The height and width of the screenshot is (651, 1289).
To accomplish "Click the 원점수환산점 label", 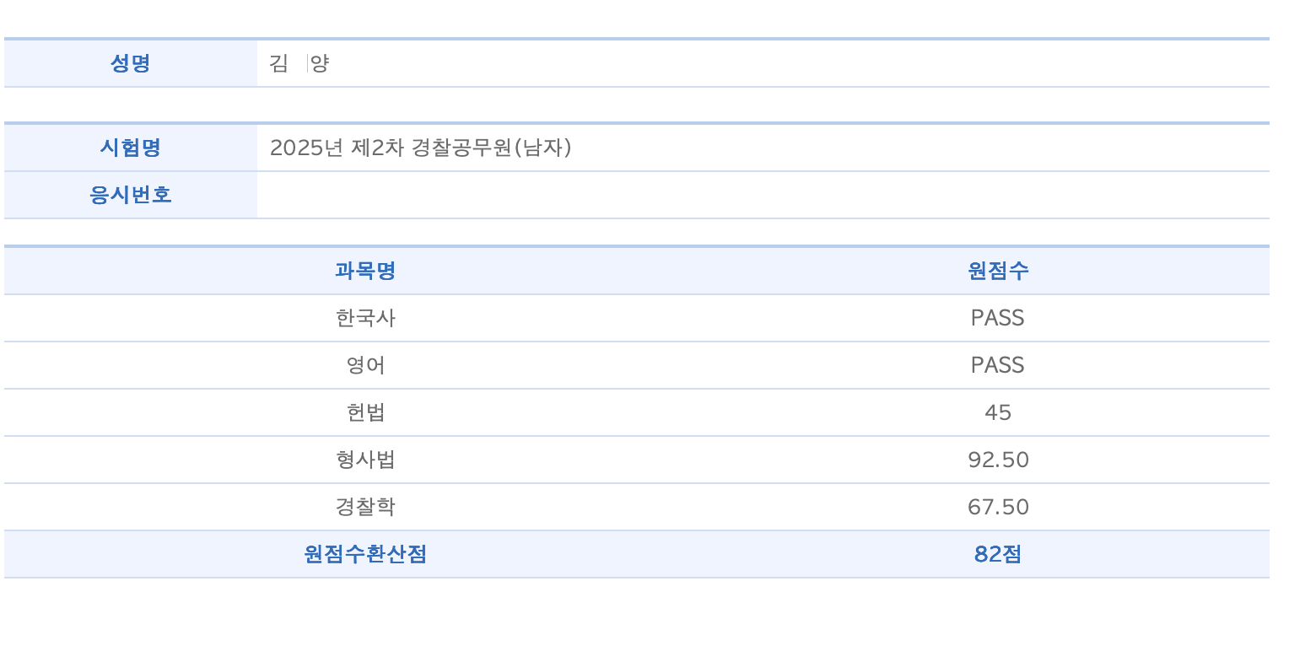I will click(x=365, y=554).
